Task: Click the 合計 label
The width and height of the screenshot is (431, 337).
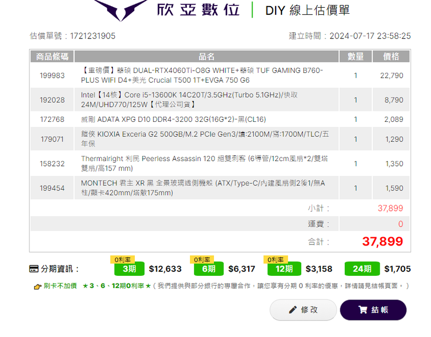Action: coord(319,242)
